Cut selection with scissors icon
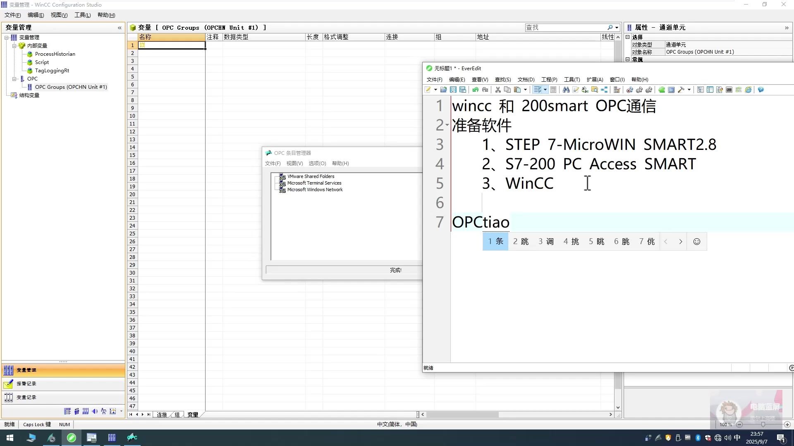This screenshot has height=446, width=794. (x=498, y=90)
